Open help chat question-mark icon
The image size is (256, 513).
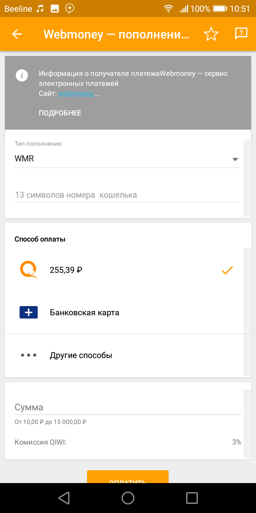coord(241,34)
